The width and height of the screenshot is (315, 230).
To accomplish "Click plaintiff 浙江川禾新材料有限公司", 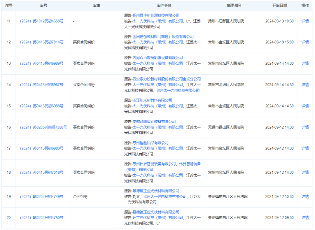I will coord(152,100).
